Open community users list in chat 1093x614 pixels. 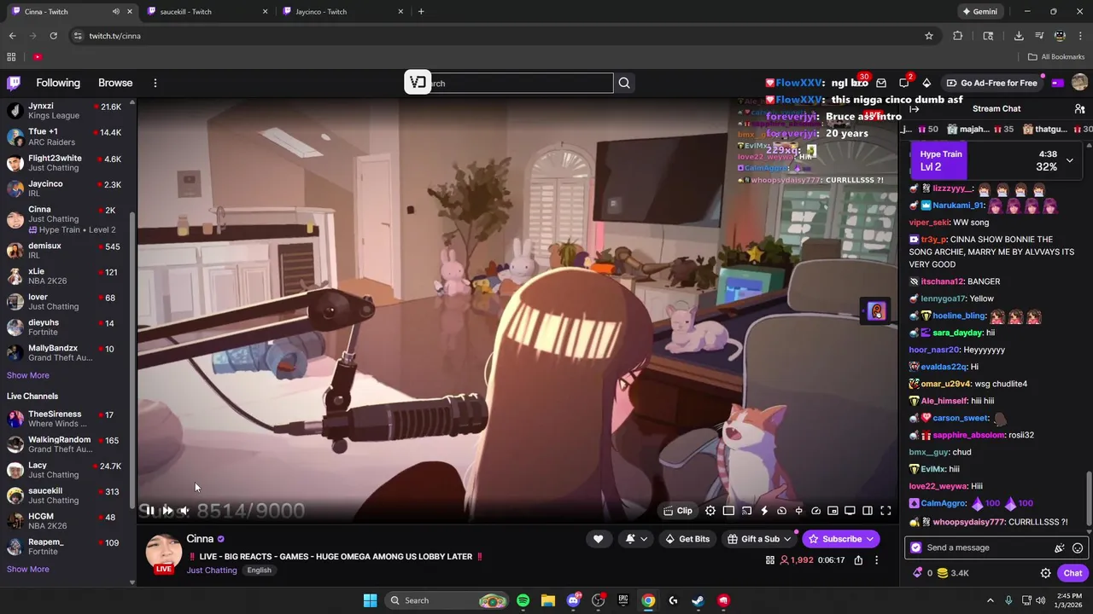1079,109
